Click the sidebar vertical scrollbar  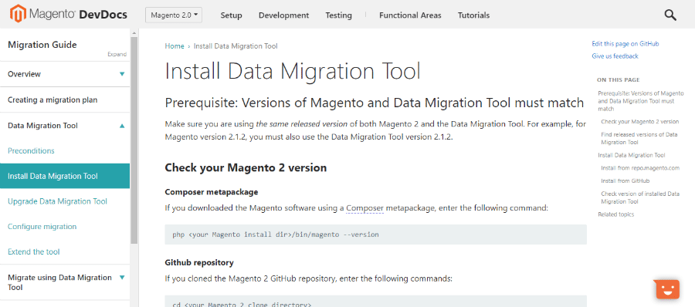(134, 140)
